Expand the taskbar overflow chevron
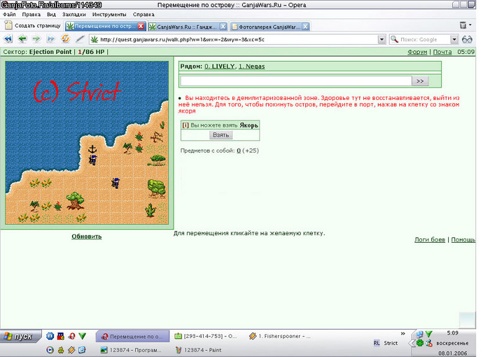483x357 pixels. tap(402, 333)
